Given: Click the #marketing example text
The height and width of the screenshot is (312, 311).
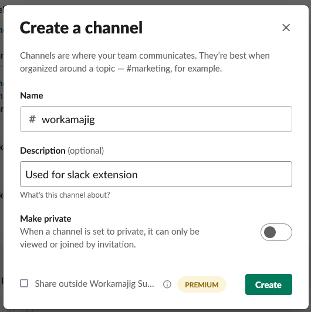Looking at the screenshot, I should pos(148,69).
